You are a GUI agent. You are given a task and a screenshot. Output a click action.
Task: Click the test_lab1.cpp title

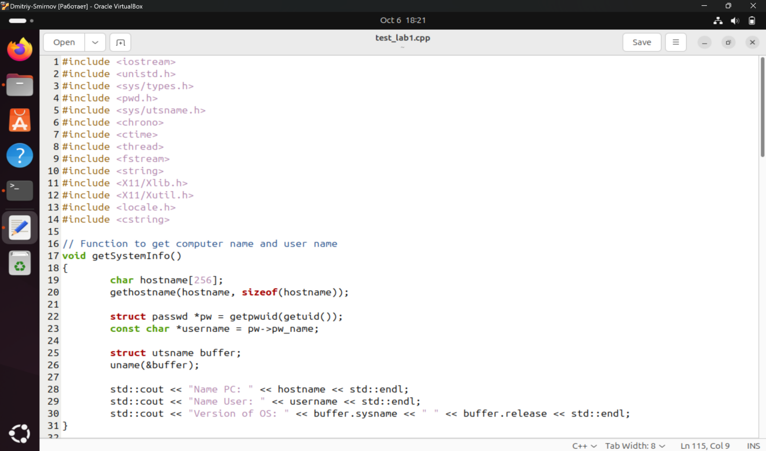coord(403,38)
